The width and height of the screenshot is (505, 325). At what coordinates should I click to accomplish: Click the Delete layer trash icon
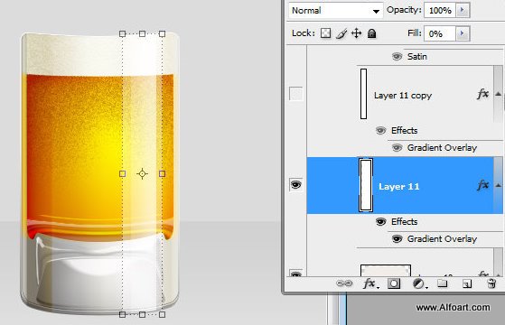pyautogui.click(x=491, y=283)
